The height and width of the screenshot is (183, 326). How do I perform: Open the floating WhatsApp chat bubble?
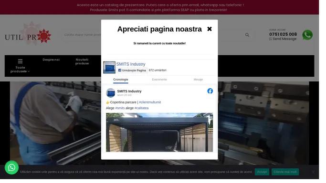(11, 167)
